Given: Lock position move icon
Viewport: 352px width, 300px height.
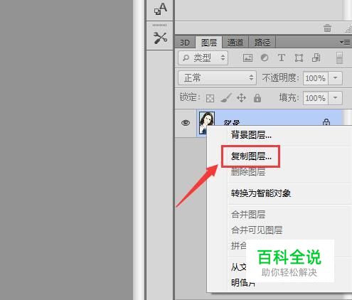Looking at the screenshot, I should [x=241, y=98].
